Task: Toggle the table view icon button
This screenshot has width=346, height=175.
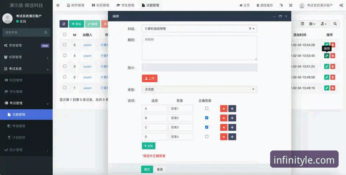Action: [x=302, y=24]
